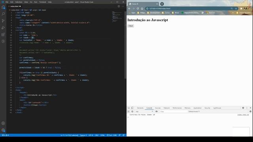Viewport: 253px width, 142px height.
Task: Click the HTML language mode status item
Action: 102,135
